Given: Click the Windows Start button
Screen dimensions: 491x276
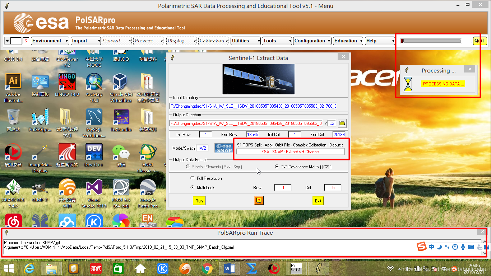Looking at the screenshot, I should [9, 268].
